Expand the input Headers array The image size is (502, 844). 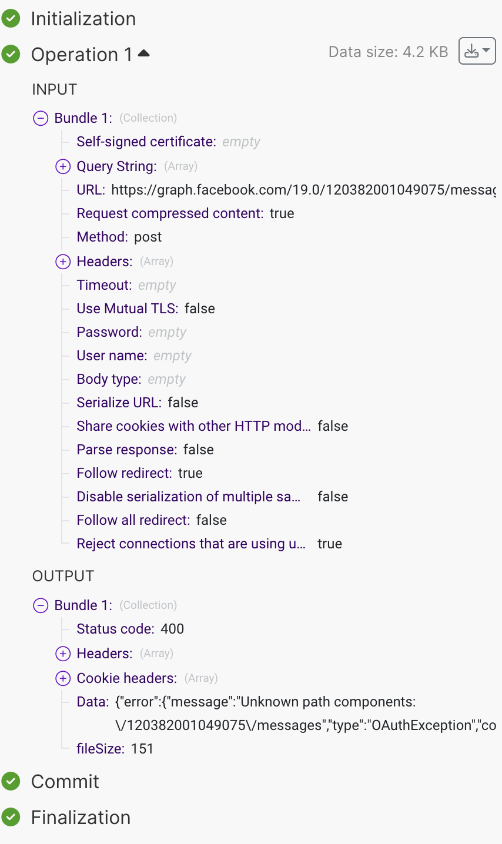(x=63, y=262)
